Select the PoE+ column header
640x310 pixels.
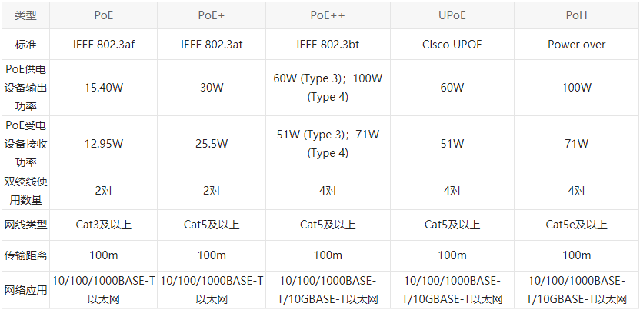212,15
